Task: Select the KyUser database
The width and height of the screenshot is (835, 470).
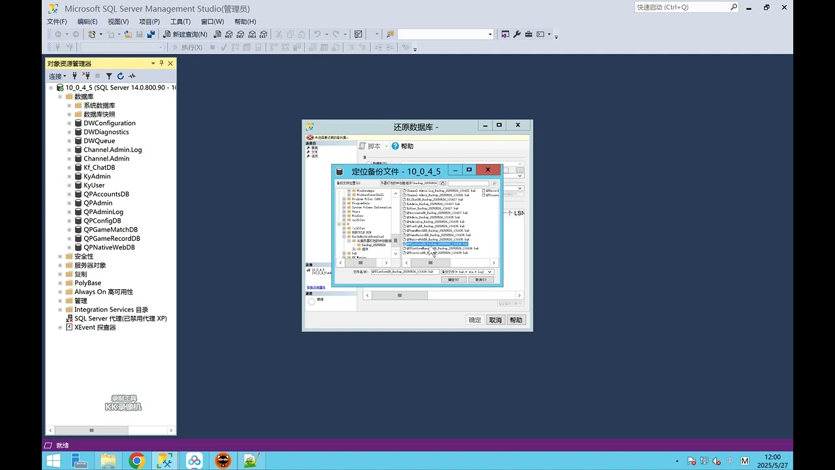Action: 94,185
